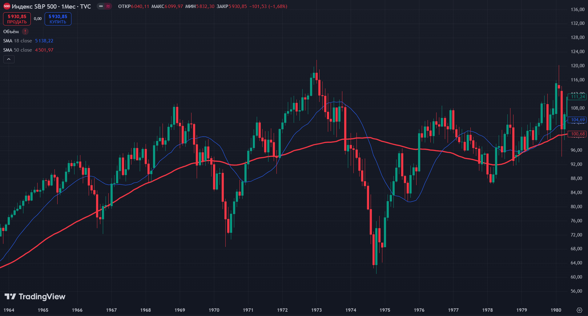Select the Объём volume indicator legend
The image size is (588, 316).
click(11, 32)
